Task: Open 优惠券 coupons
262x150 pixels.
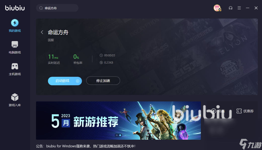Action: pos(245,111)
